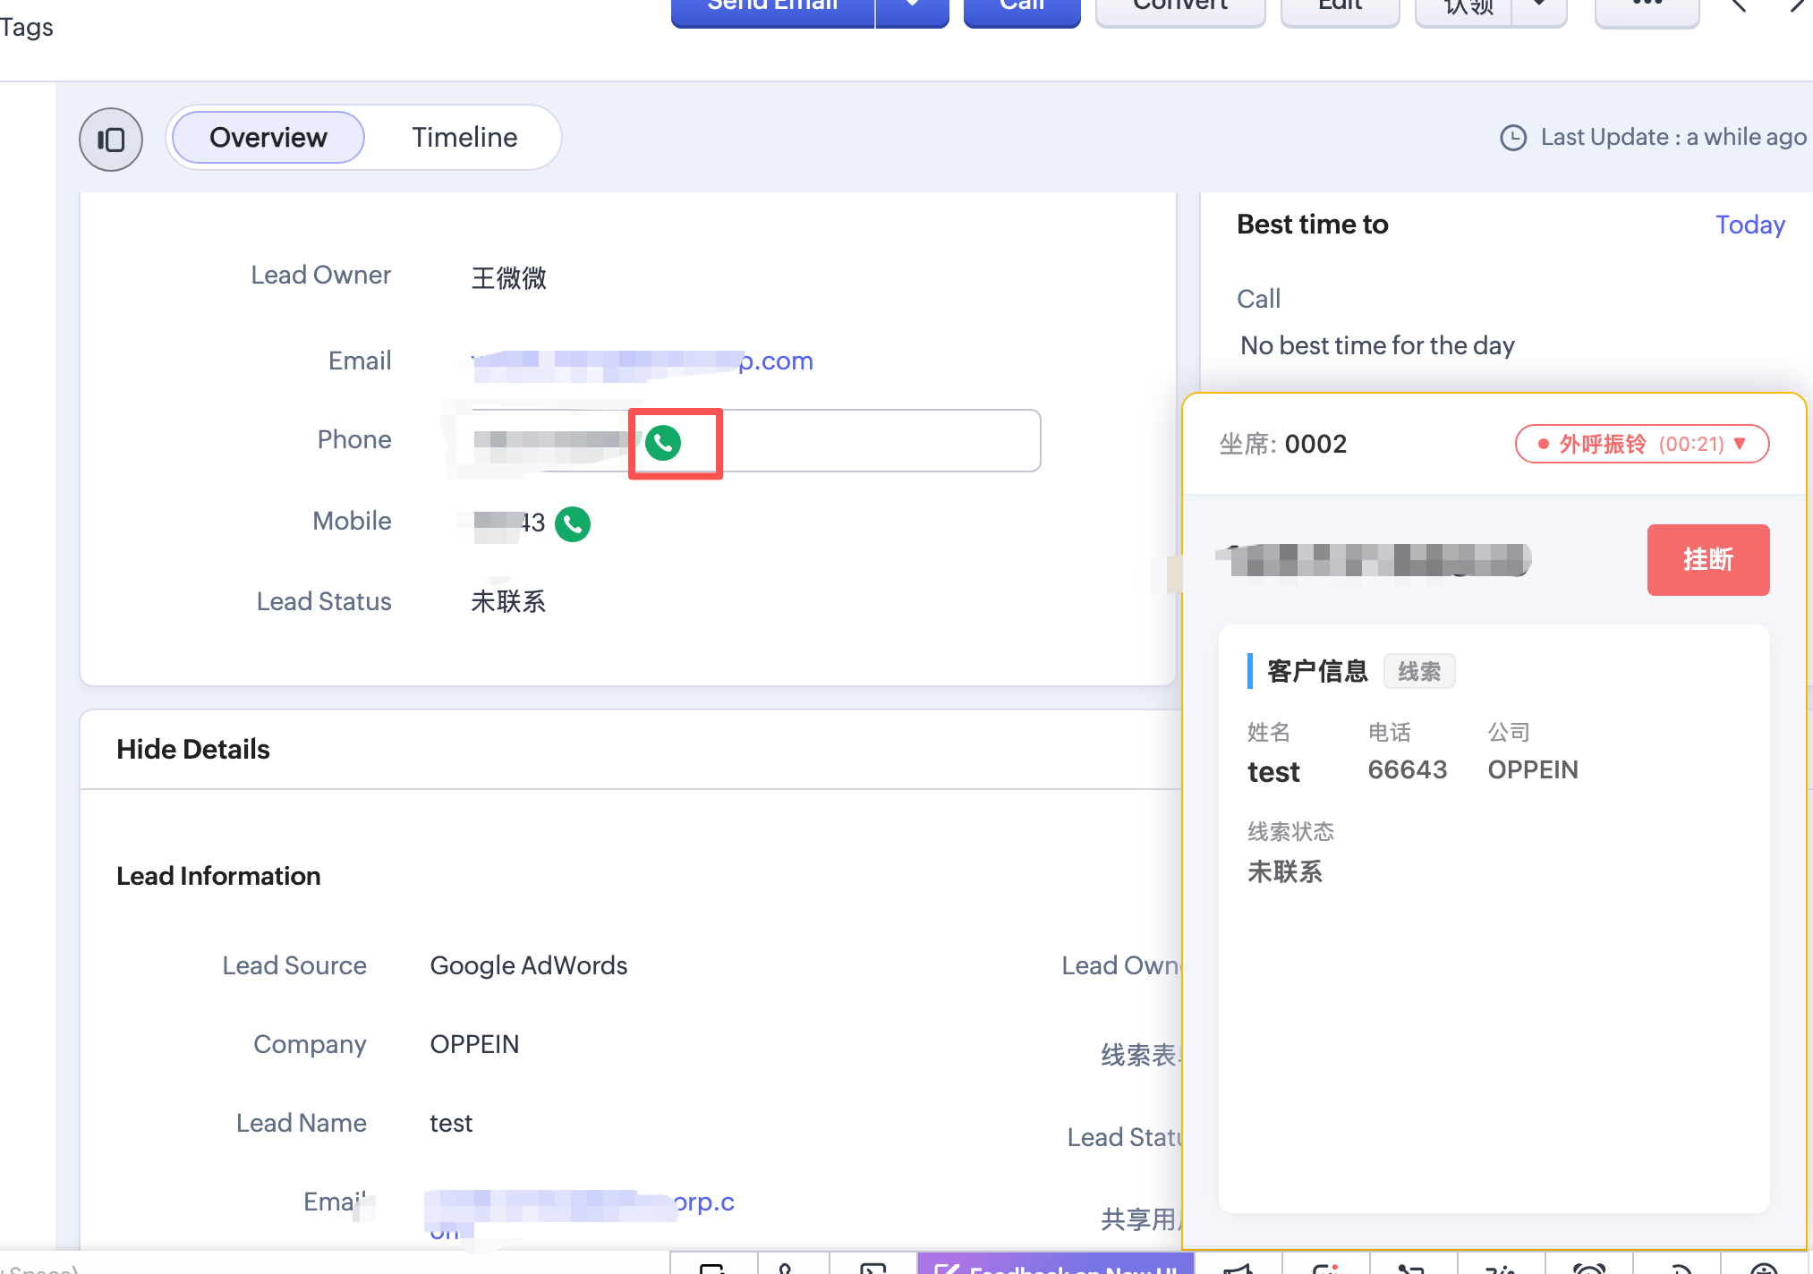Click green call icon next to Phone
This screenshot has height=1274, width=1813.
663,442
